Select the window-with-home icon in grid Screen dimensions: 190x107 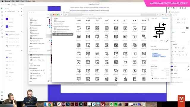[x=144, y=28]
